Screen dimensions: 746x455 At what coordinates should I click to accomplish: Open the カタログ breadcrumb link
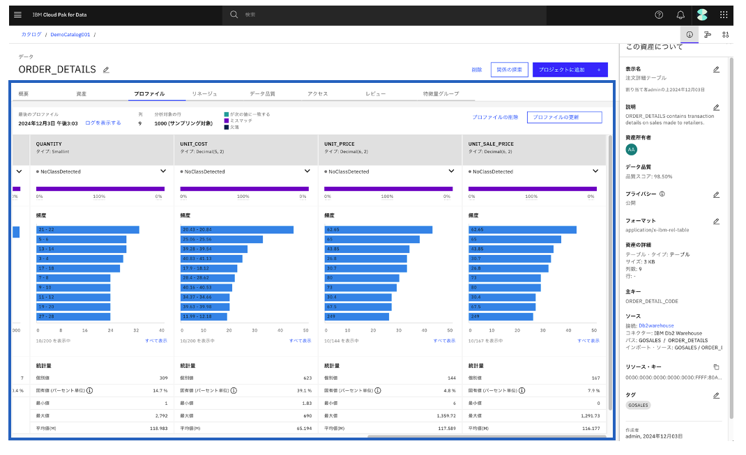coord(31,34)
